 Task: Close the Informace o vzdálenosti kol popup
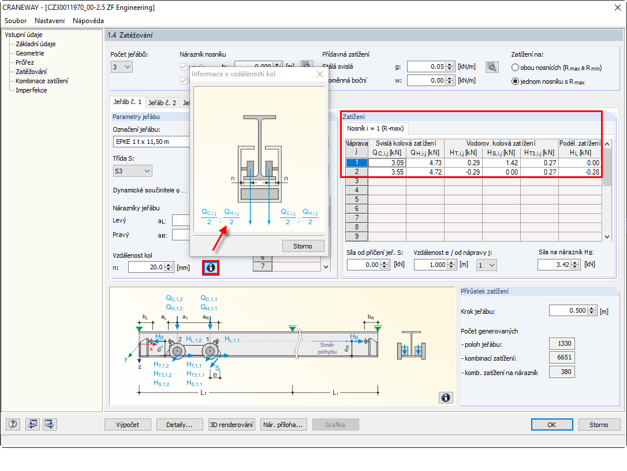tap(320, 74)
